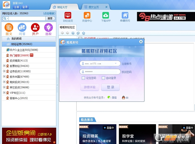
Task: Click the 选股 stock picker icon
Action: click(x=48, y=27)
